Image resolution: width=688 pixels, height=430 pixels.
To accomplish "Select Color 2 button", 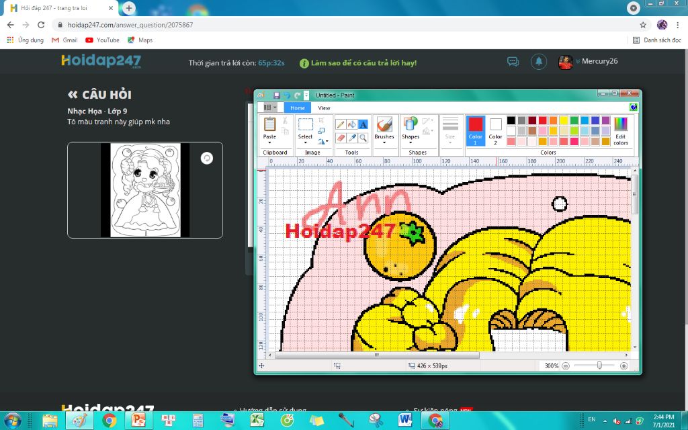I will (x=495, y=131).
